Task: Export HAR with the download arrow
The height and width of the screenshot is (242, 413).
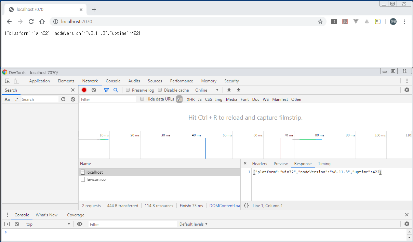Action: (x=239, y=90)
